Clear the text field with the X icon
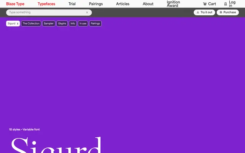The height and width of the screenshot is (153, 245). (x=87, y=13)
